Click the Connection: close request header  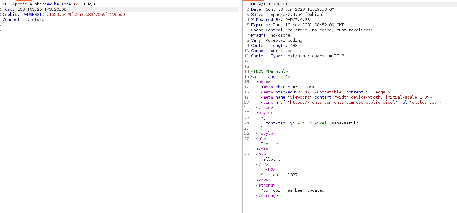(23, 20)
